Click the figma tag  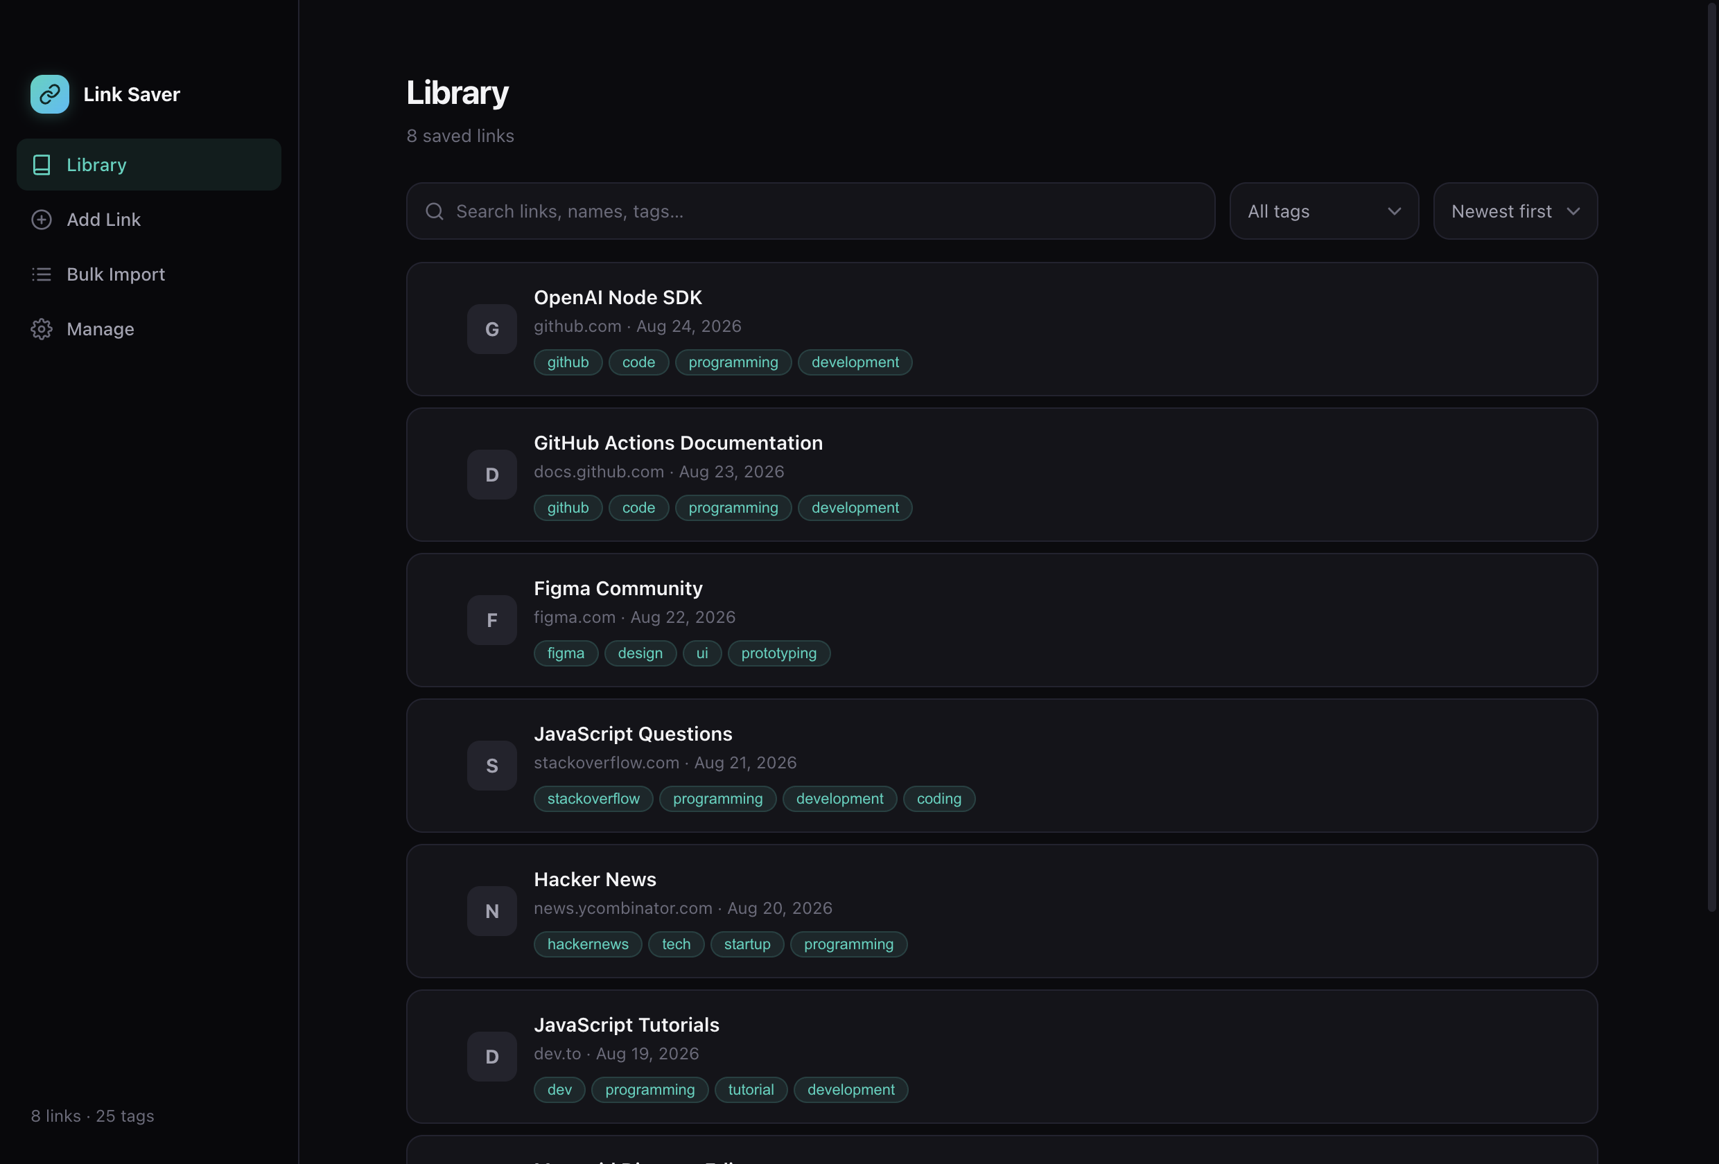tap(566, 654)
